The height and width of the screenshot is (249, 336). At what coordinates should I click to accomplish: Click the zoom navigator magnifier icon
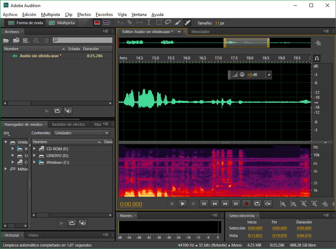pyautogui.click(x=318, y=43)
